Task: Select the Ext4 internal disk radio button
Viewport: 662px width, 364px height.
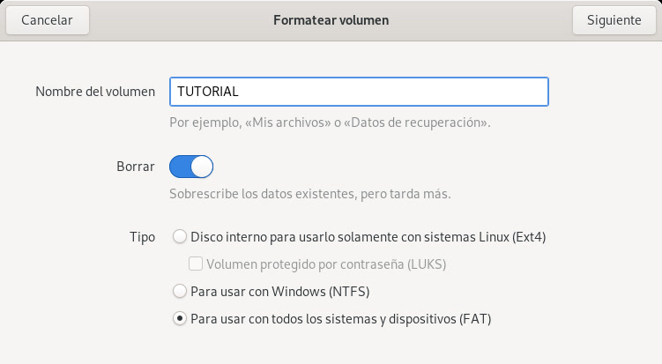Action: tap(180, 236)
